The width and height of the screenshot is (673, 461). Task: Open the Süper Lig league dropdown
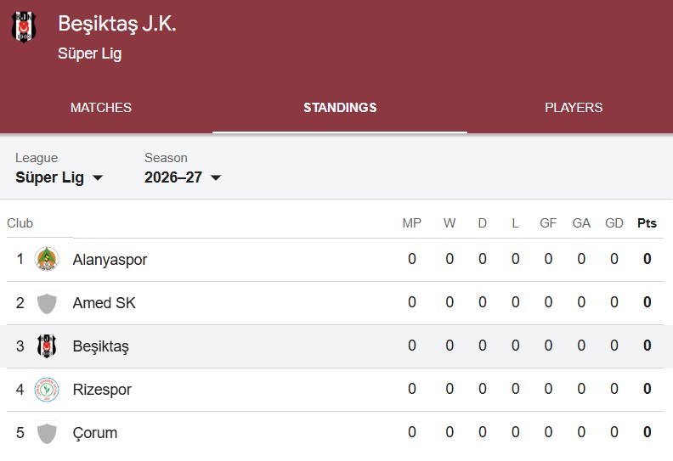(x=59, y=177)
